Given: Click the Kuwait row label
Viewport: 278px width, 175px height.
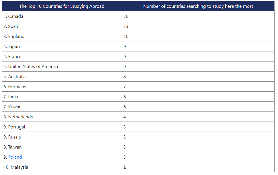Looking at the screenshot, I should [13, 107].
